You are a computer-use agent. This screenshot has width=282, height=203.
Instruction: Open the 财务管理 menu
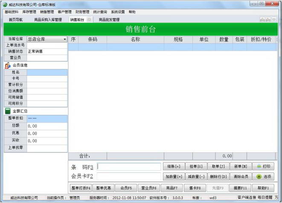click(82, 12)
